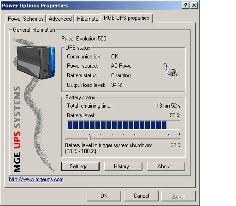Image resolution: width=236 pixels, height=206 pixels.
Task: Select the 'Pulsar Evolution 500' model name
Action: pos(84,39)
